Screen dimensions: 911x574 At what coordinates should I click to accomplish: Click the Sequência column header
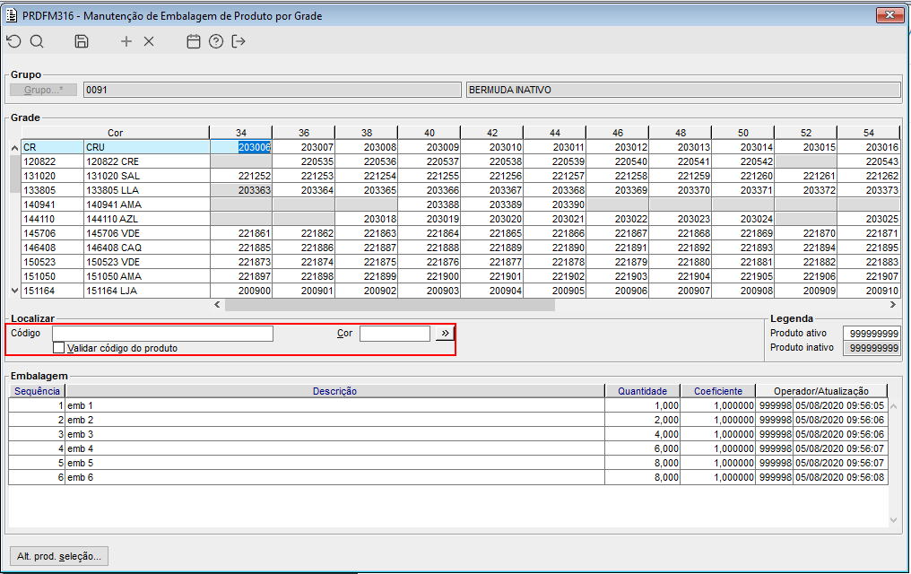(x=37, y=391)
